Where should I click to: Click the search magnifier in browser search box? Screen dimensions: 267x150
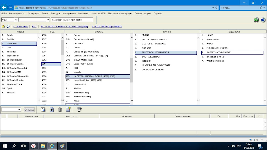[261, 8]
